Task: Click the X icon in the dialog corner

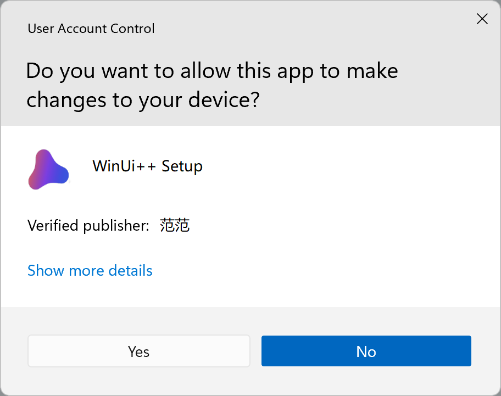Action: click(482, 19)
